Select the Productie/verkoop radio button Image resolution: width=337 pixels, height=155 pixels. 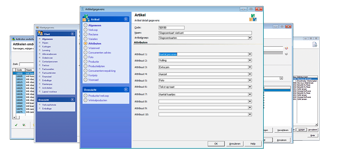(86, 96)
